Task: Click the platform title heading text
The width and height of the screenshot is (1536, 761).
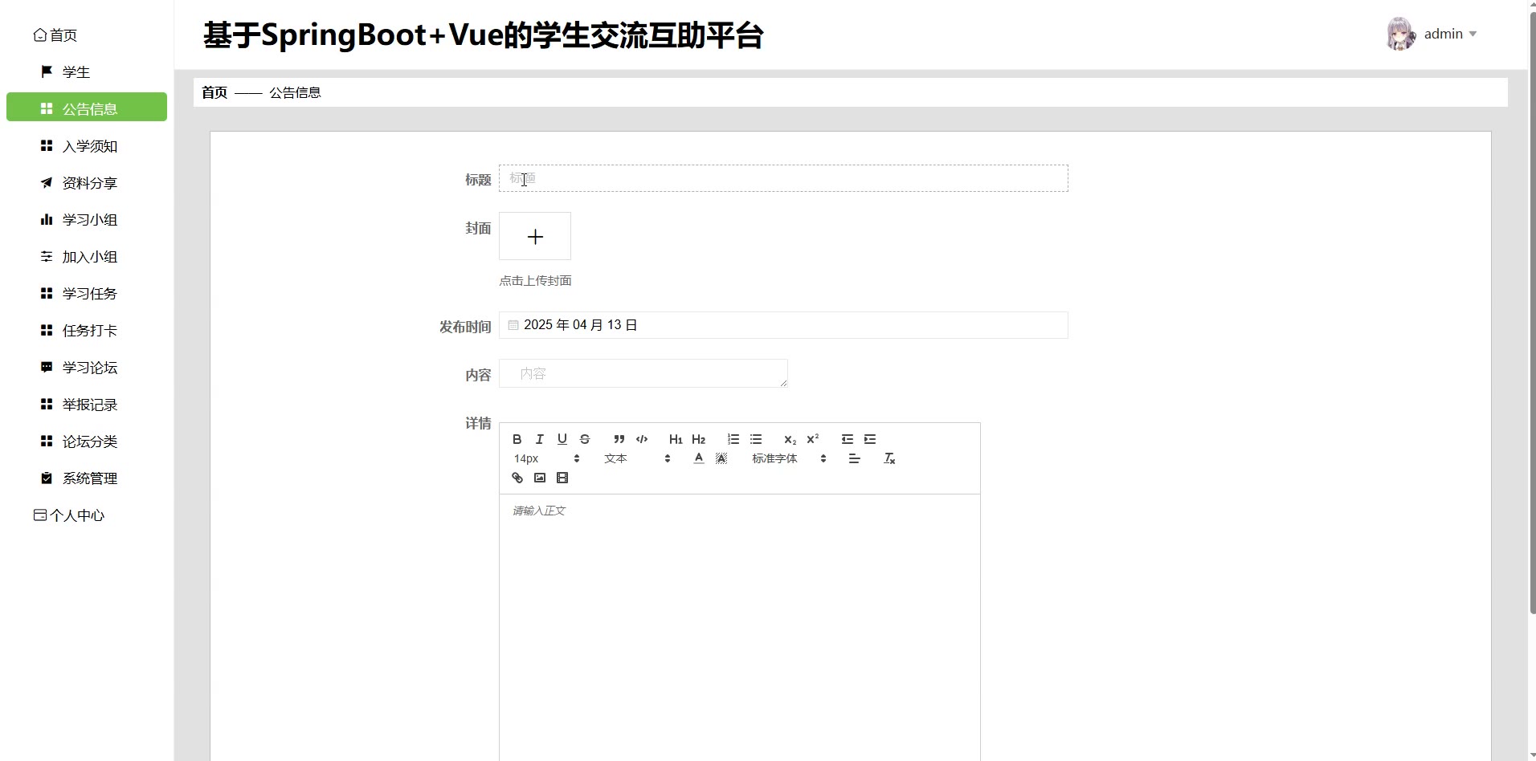Action: coord(484,35)
